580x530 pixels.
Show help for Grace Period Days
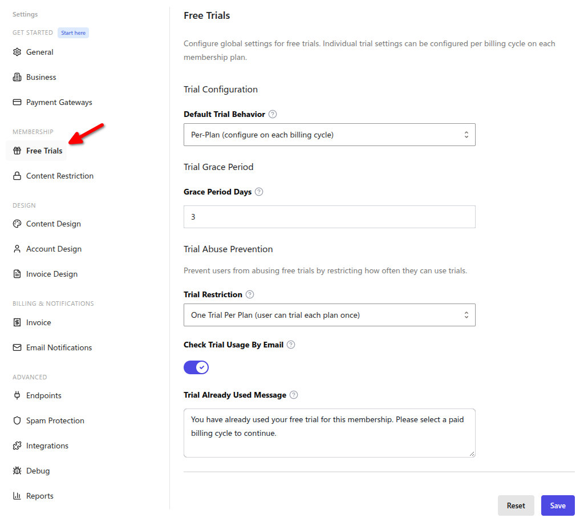259,192
